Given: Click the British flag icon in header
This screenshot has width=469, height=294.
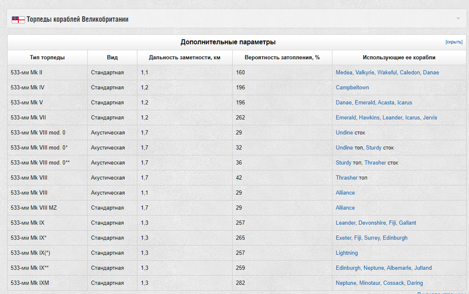Looking at the screenshot, I should click(18, 19).
